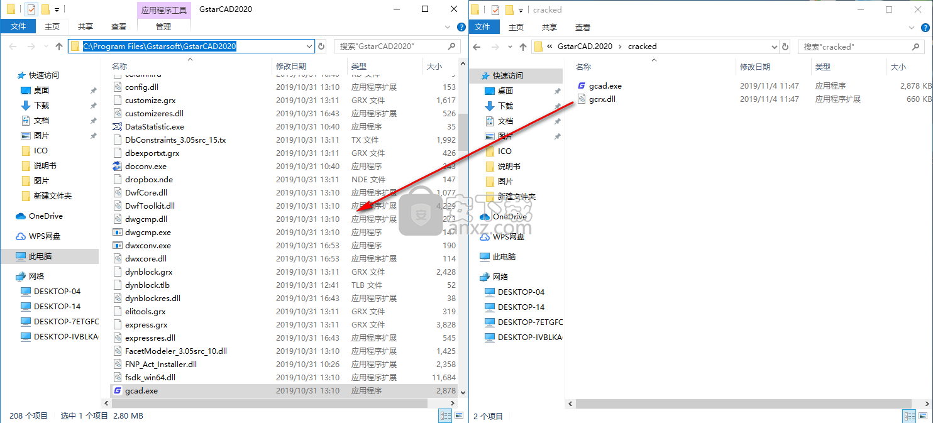The width and height of the screenshot is (933, 423).
Task: Select the 管理 tab under 应用程序工具
Action: tap(163, 26)
